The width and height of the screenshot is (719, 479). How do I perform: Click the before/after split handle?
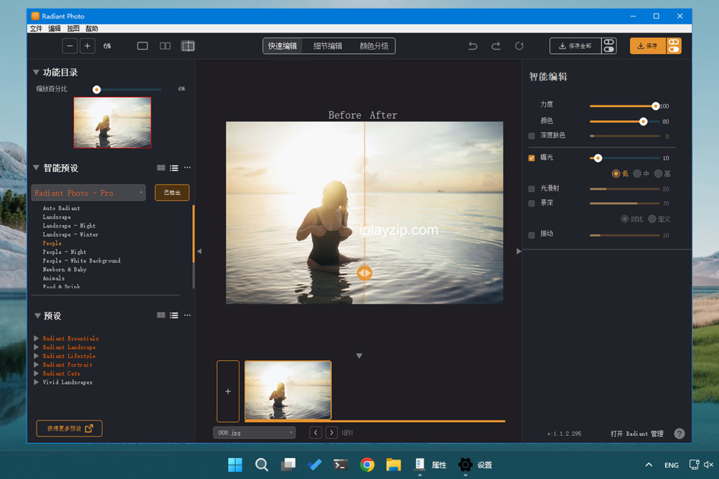click(365, 273)
